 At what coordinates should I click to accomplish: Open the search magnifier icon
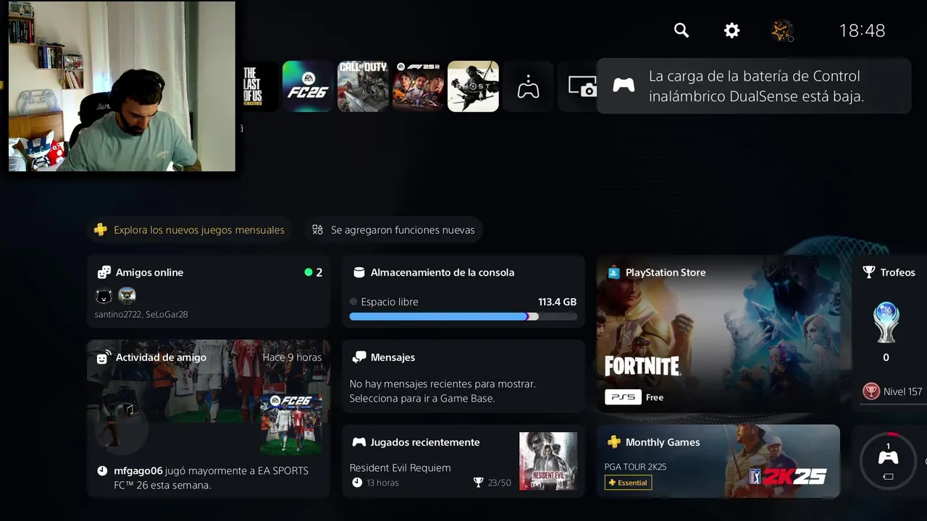(681, 30)
